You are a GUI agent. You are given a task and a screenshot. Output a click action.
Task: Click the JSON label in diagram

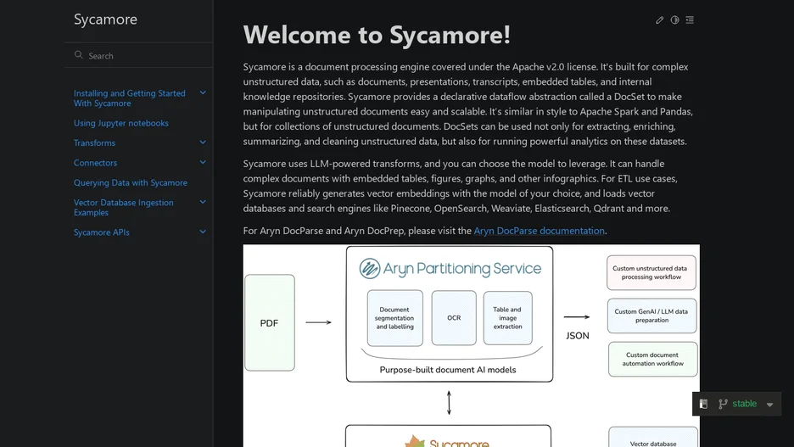[578, 336]
